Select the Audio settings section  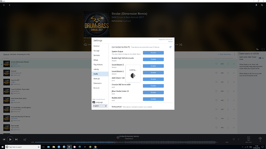point(100,74)
